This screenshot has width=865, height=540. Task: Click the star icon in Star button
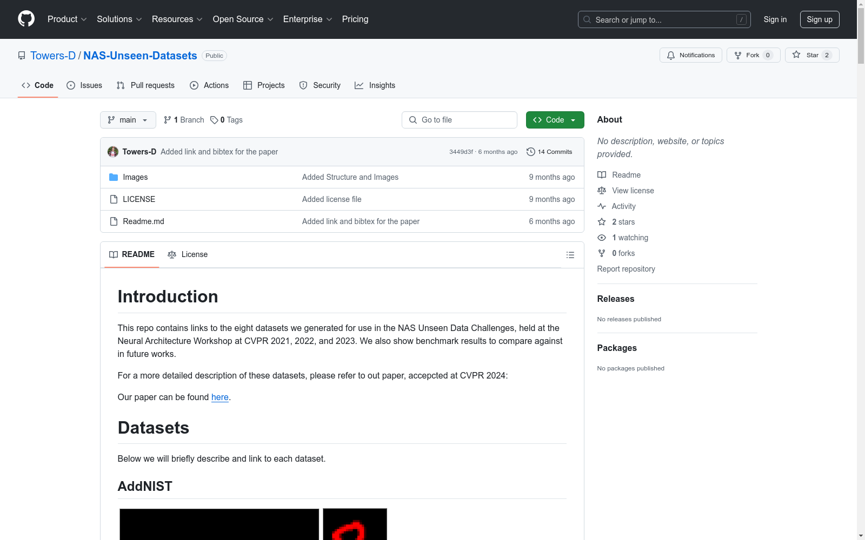(796, 55)
